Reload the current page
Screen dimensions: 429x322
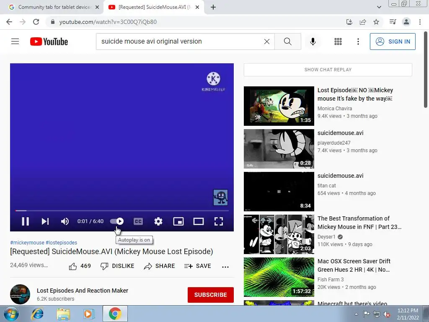[36, 22]
